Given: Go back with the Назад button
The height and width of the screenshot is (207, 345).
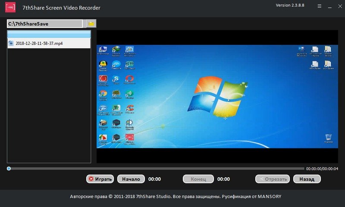Looking at the screenshot, I should [x=307, y=179].
